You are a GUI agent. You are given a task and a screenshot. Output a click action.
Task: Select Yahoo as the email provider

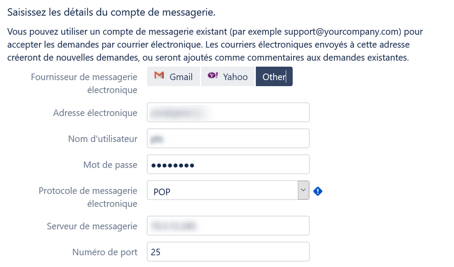[228, 77]
